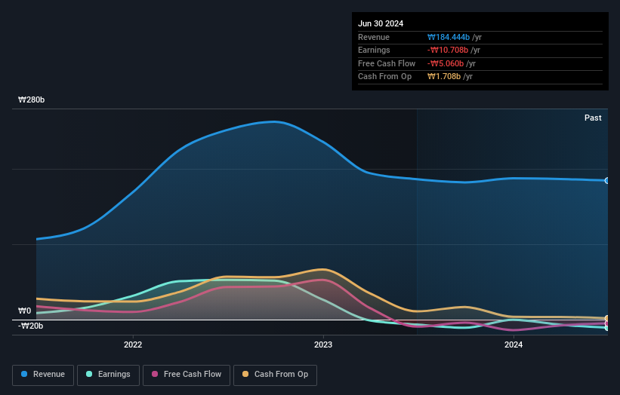Select the 2023 x-axis label
This screenshot has height=395, width=620.
(x=323, y=344)
